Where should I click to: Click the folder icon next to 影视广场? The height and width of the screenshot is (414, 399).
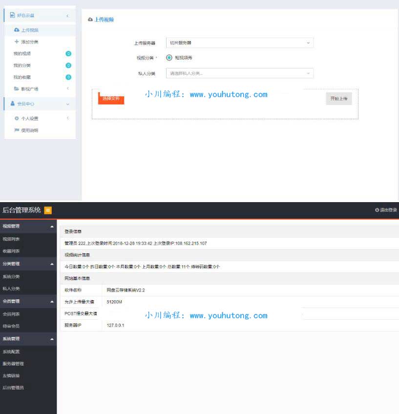click(x=17, y=88)
